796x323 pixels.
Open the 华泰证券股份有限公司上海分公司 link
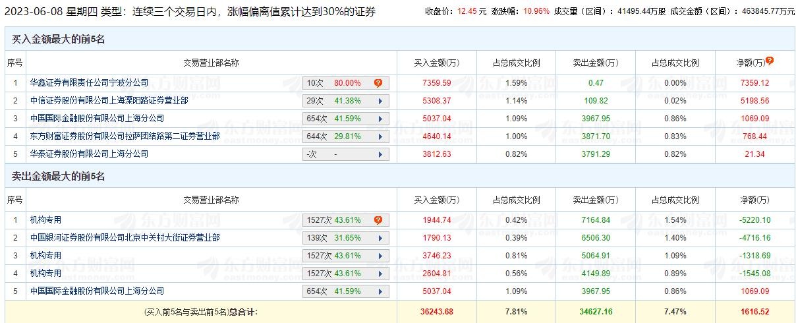tap(89, 154)
